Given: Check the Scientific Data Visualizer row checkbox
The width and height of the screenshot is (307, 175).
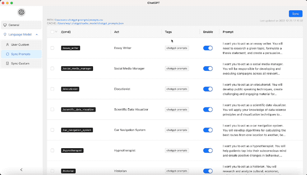Looking at the screenshot, I should coord(52,110).
